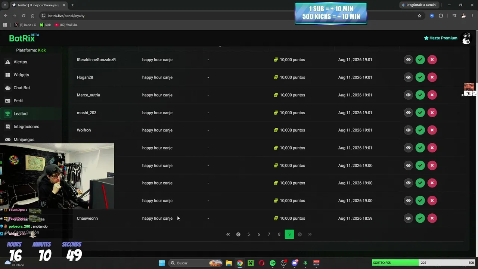The height and width of the screenshot is (269, 478).
Task: View Chaeweonn redemption details
Action: coord(408,218)
